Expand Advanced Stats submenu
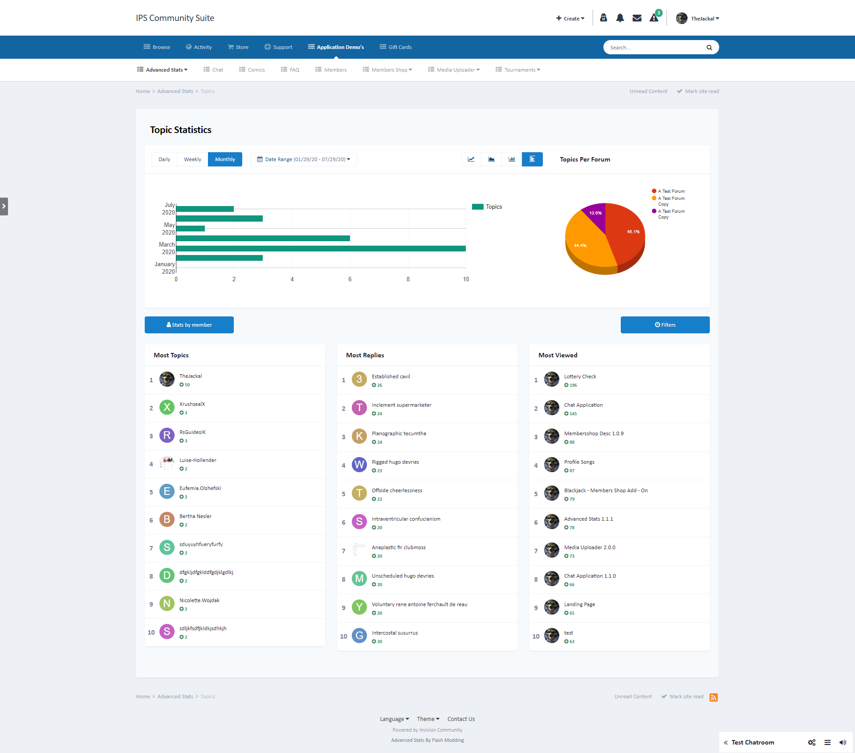 pos(162,70)
